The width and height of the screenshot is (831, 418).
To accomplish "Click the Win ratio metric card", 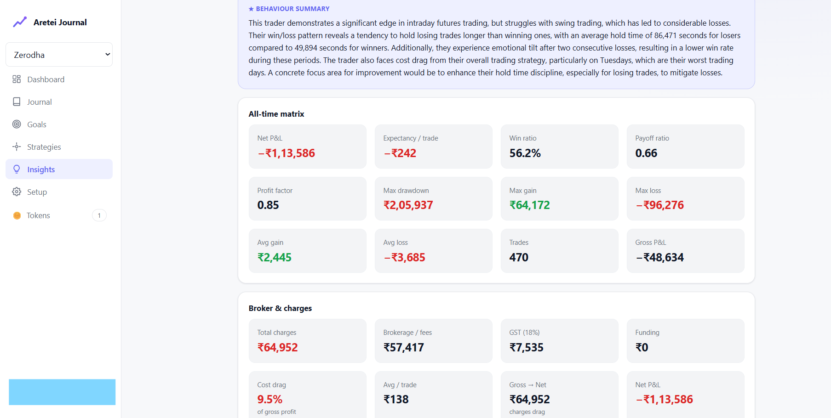I will [559, 147].
